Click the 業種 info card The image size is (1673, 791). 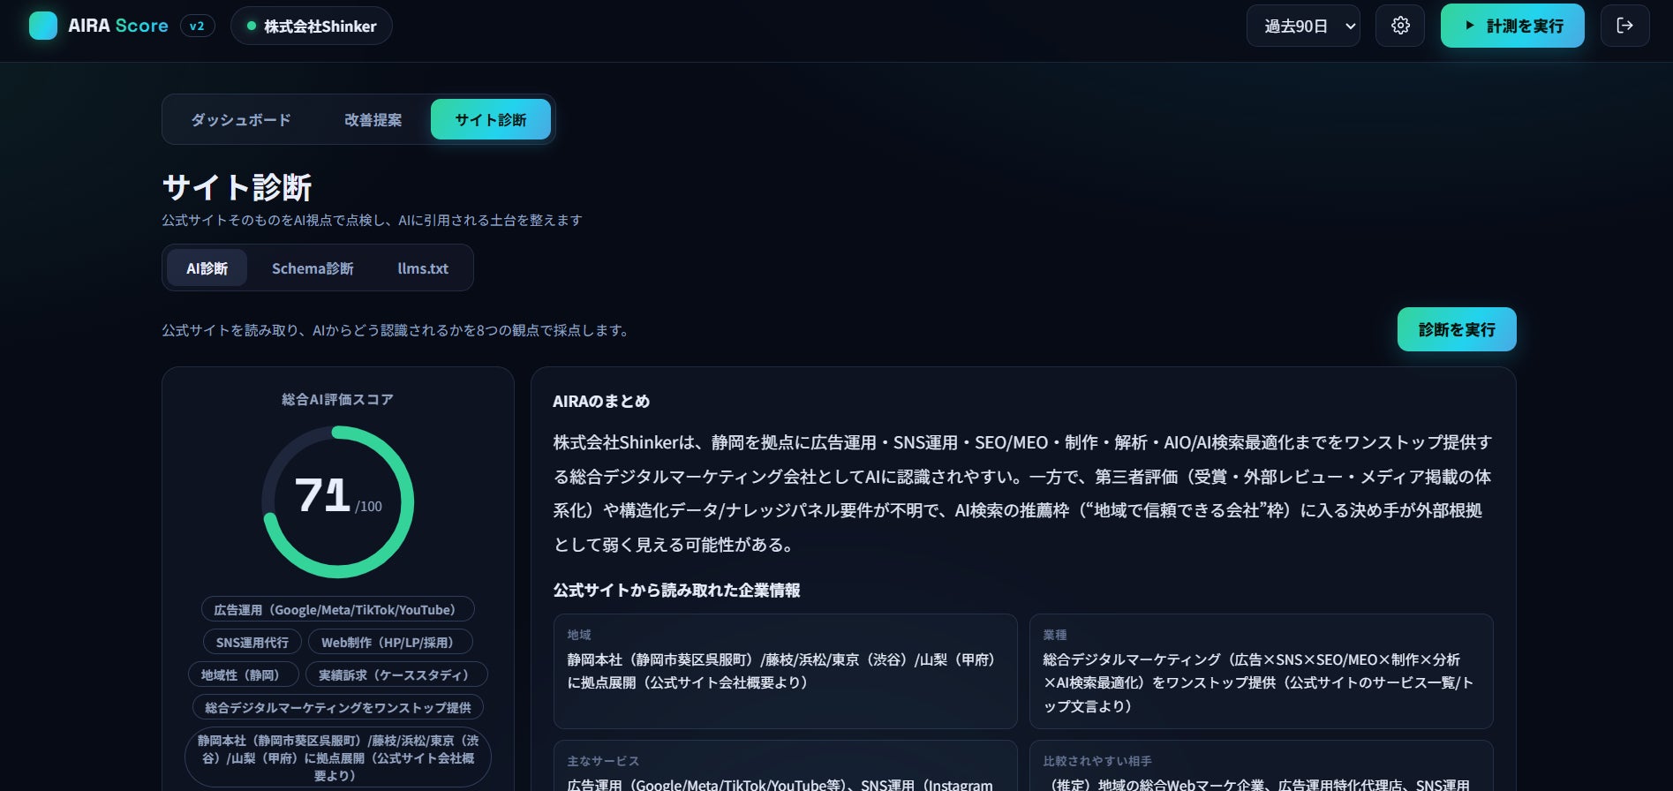[1262, 671]
